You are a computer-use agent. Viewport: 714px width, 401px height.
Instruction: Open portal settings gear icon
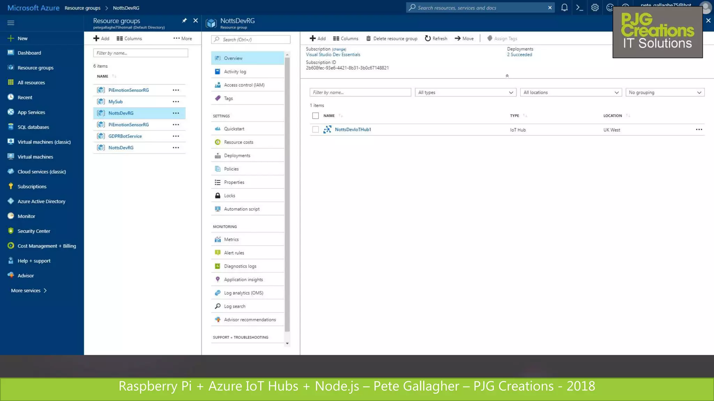(x=595, y=8)
